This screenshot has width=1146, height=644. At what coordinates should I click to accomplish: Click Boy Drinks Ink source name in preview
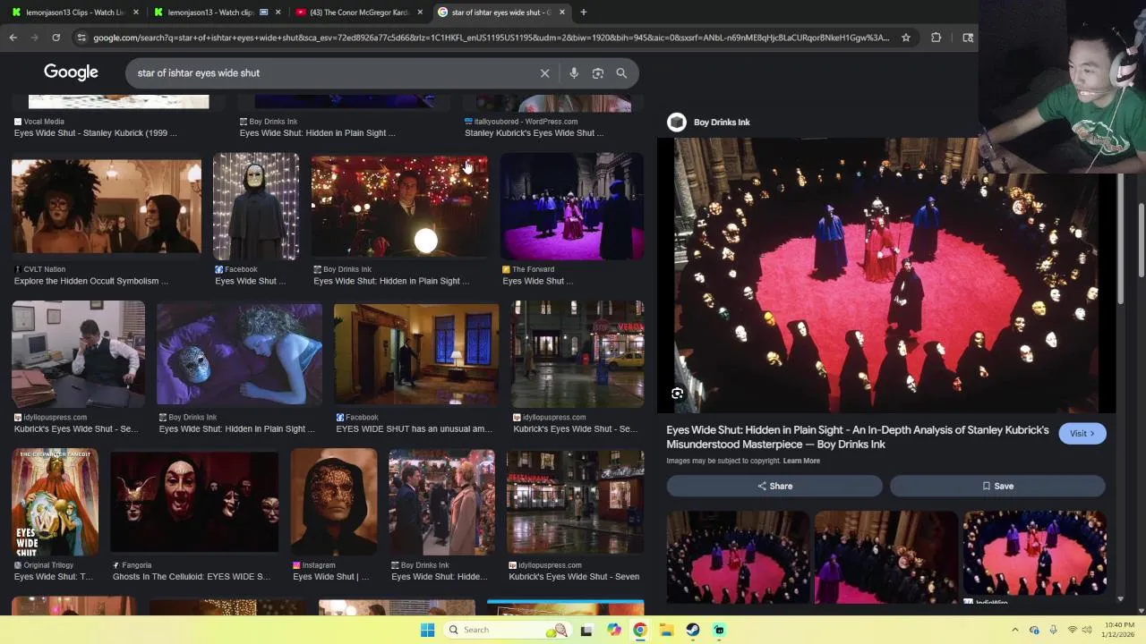point(722,123)
